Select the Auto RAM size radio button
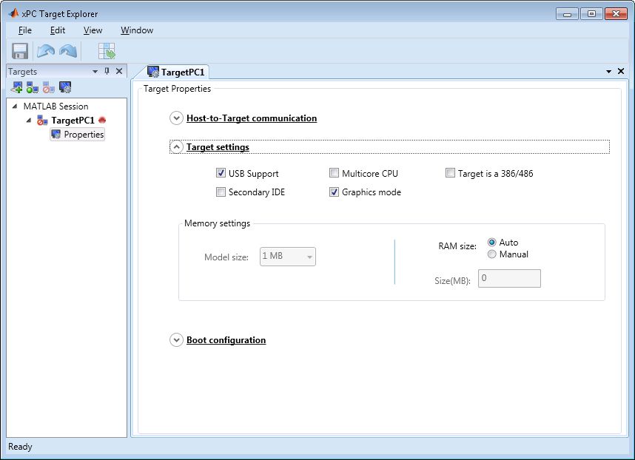The image size is (635, 460). coord(491,243)
